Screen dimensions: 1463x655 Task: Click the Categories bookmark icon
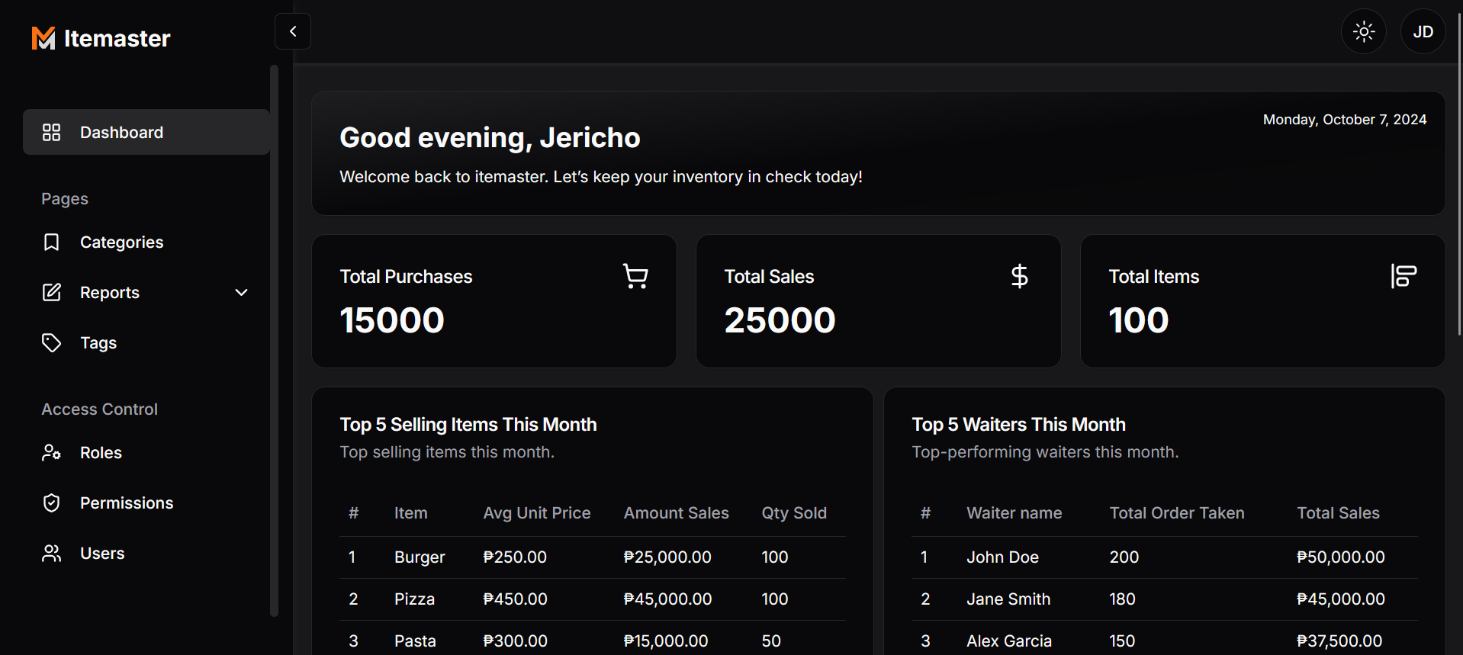coord(51,242)
